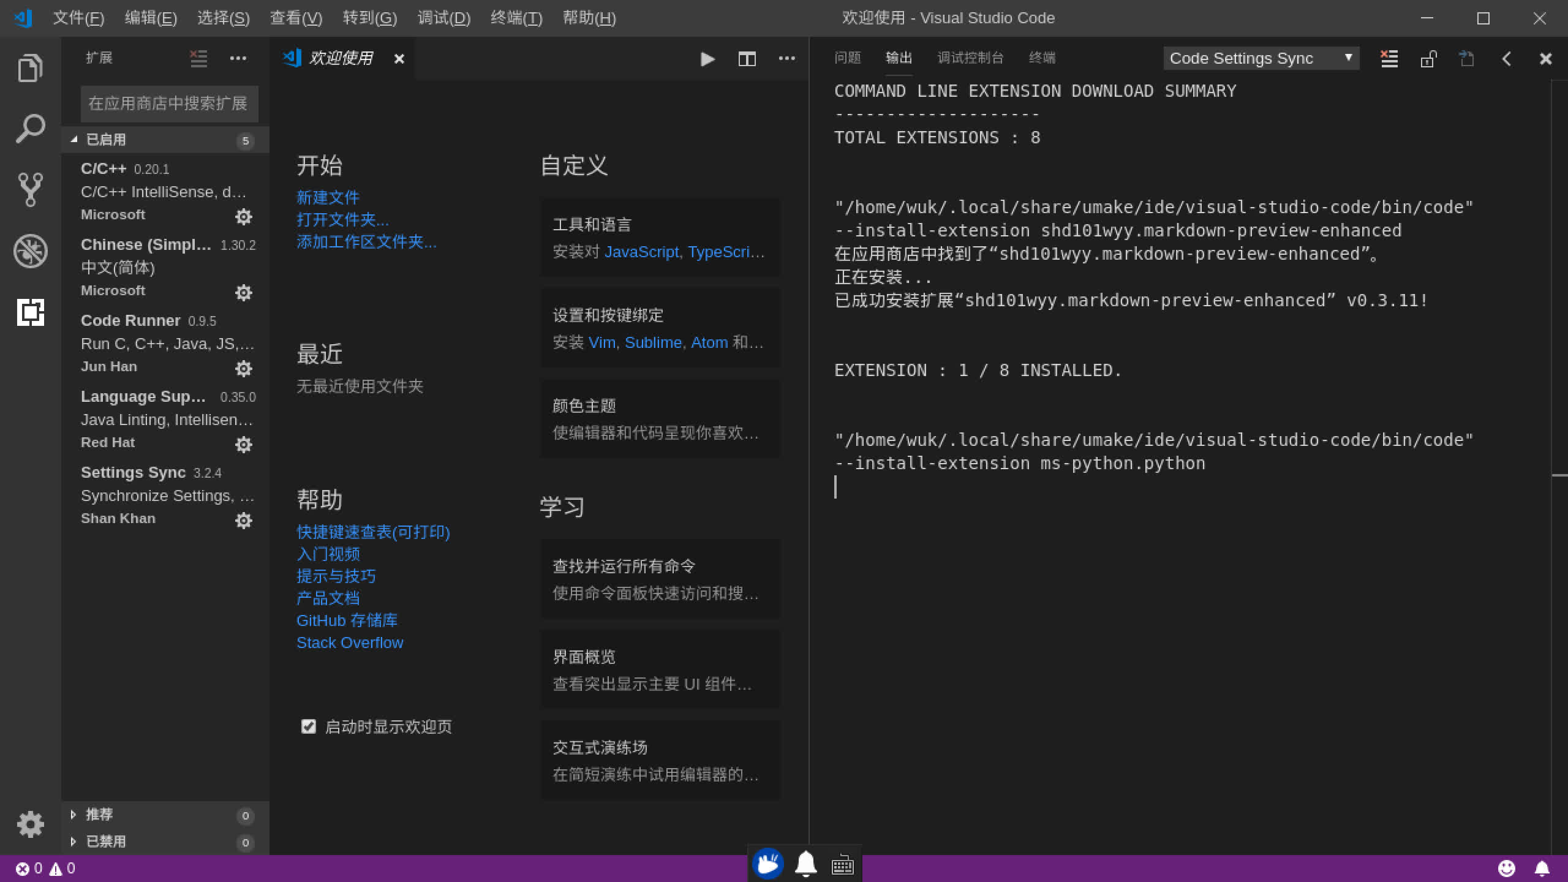Open the Code Settings Sync output channel dropdown
Screen dimensions: 1568x882
tap(1261, 58)
